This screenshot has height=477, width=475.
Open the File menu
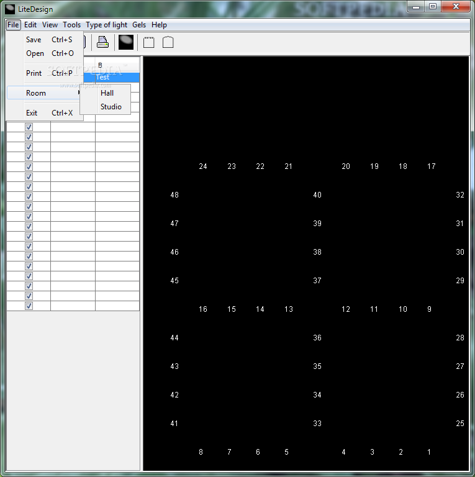tap(13, 25)
